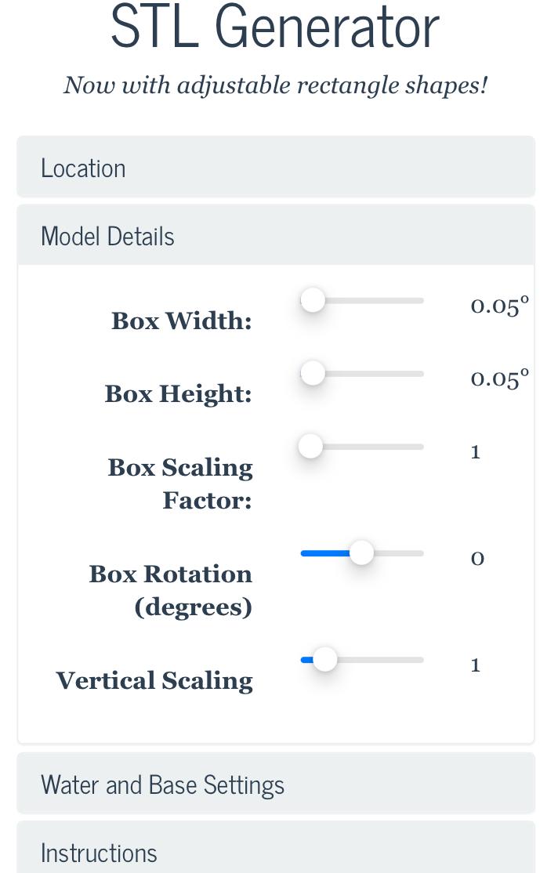Click the Box Rotation filled track segment
558x873 pixels.
[x=325, y=552]
